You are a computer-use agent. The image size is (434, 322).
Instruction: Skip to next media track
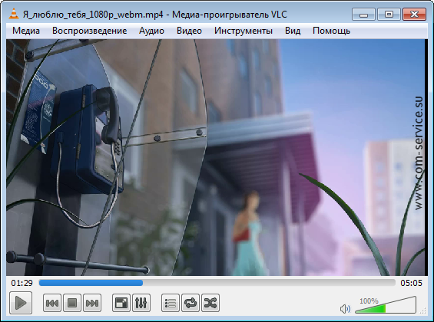tap(92, 303)
